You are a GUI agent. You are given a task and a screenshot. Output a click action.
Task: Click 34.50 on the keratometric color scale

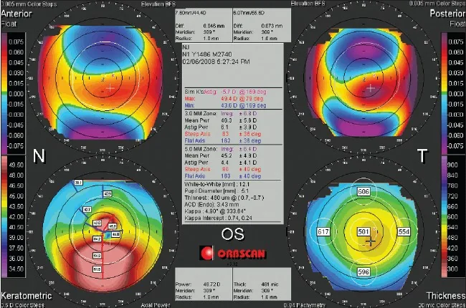pyautogui.click(x=16, y=269)
